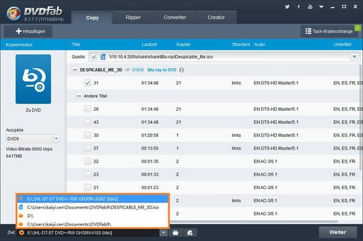Click the Task-Warteschlange list icon
This screenshot has height=241, width=363.
[x=308, y=31]
